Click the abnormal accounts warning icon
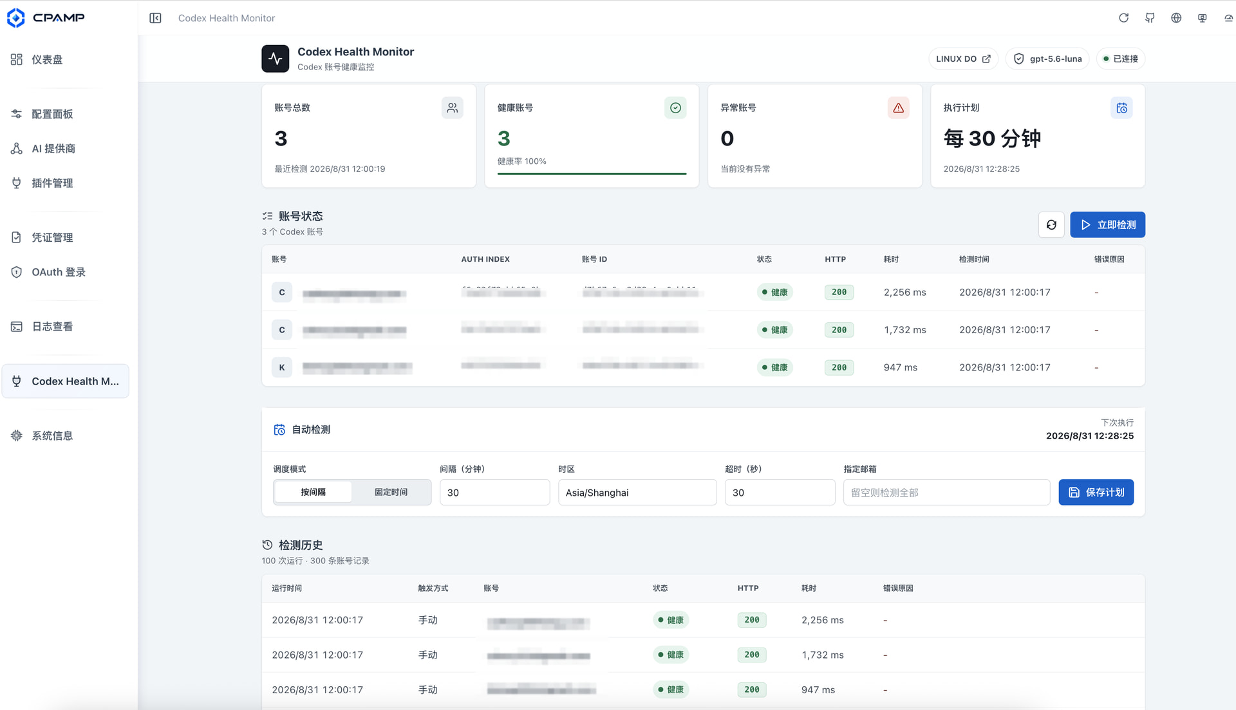 click(898, 108)
